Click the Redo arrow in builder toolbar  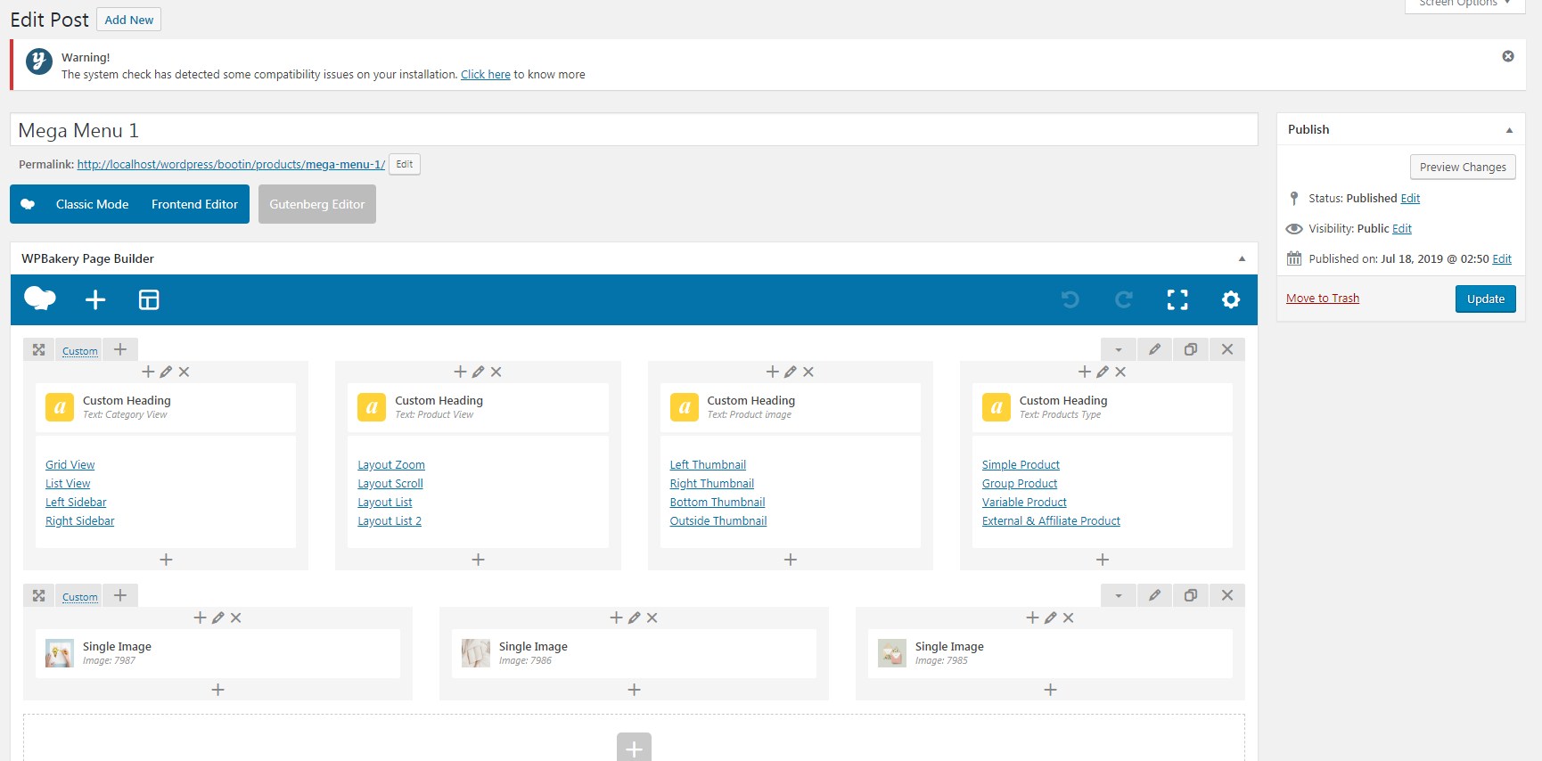tap(1124, 300)
